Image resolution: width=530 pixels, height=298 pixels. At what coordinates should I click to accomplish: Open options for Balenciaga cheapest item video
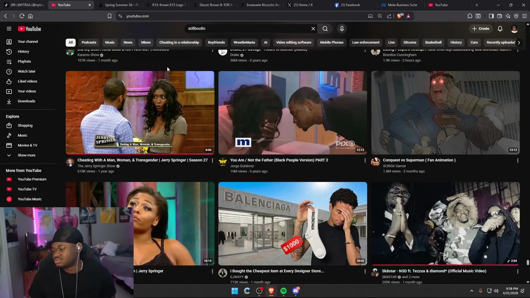365,271
